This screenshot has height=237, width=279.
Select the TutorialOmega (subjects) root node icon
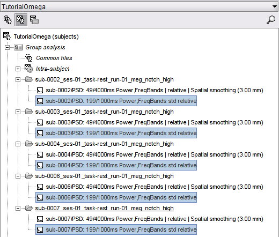[7, 36]
